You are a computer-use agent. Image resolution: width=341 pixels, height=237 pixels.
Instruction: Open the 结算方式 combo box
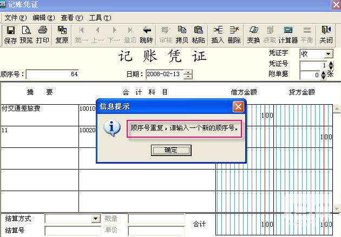(x=96, y=219)
